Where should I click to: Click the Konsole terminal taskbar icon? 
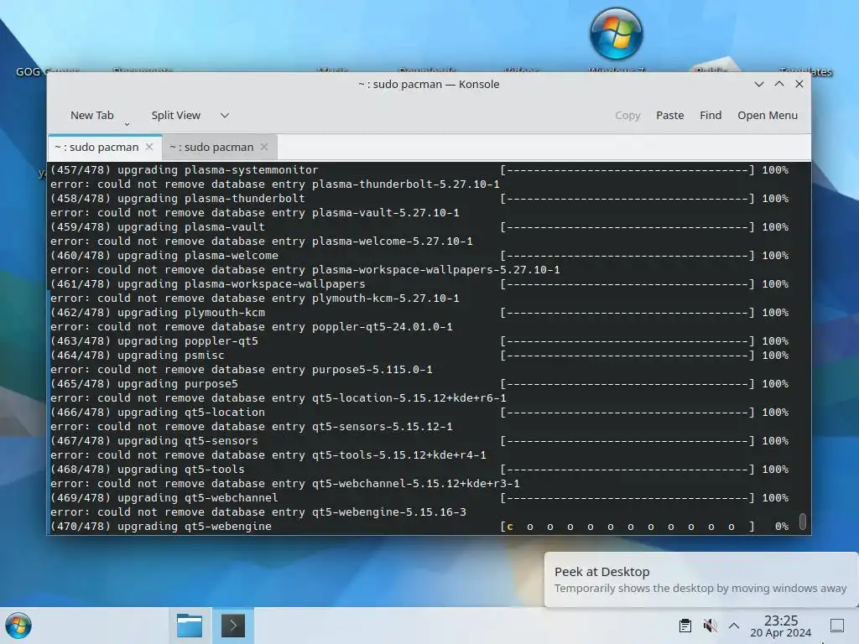[233, 626]
